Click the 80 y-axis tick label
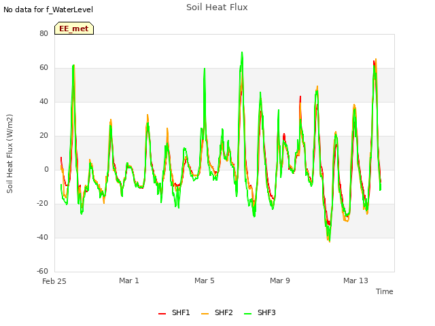435x326 pixels. [43, 33]
